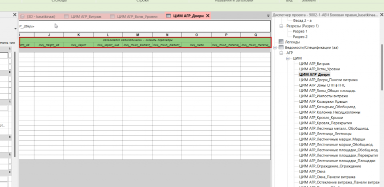Open Разрез 1 in project browser
This screenshot has height=187, width=384.
coord(300,31)
